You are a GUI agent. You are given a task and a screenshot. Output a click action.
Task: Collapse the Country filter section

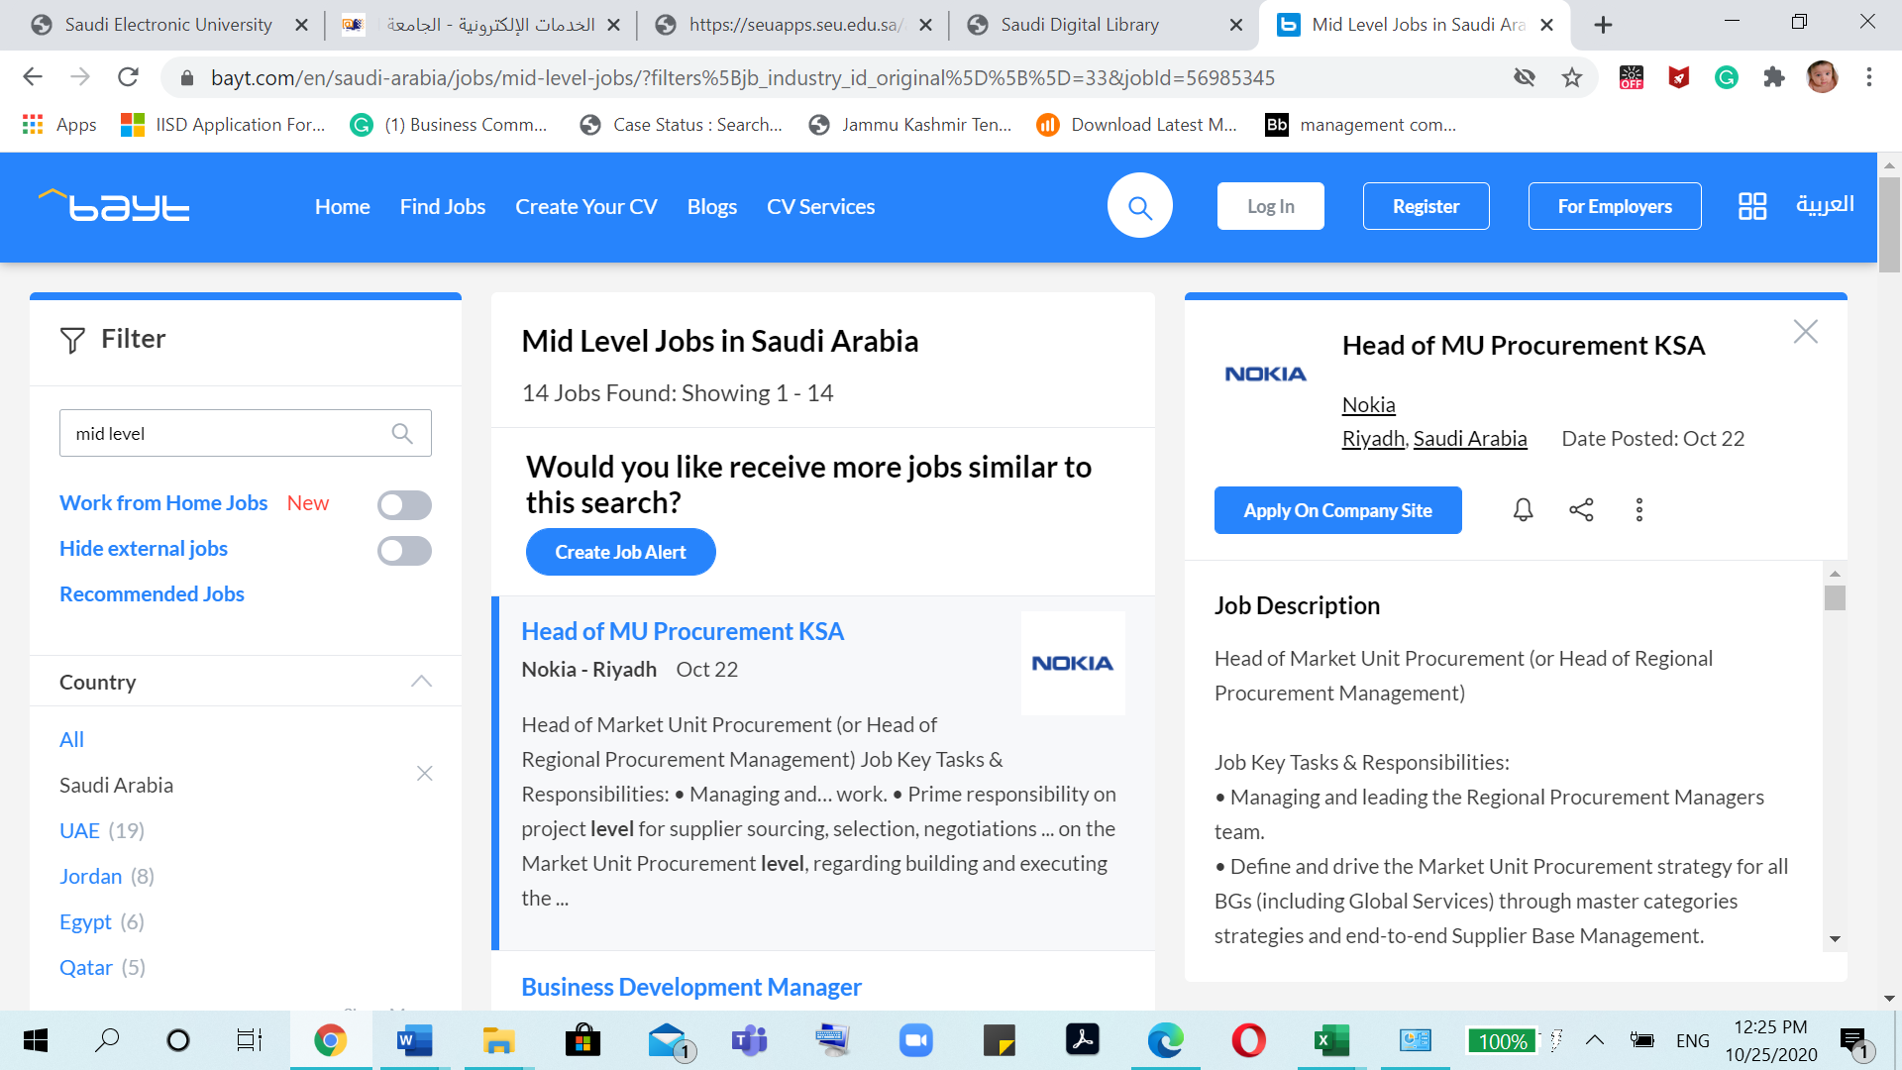pos(421,681)
